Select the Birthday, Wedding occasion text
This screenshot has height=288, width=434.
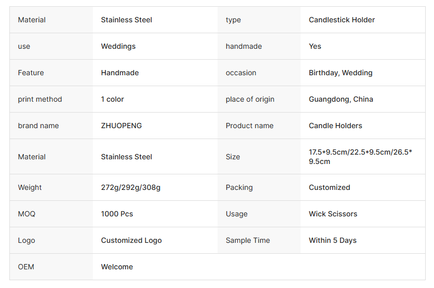pos(340,73)
